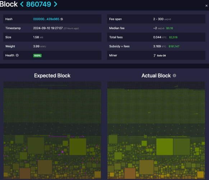Click the Health info icon
Screen dimensions: 209x180
17,55
